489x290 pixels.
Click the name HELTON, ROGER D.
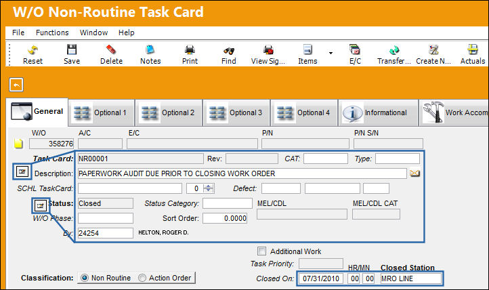pos(163,232)
